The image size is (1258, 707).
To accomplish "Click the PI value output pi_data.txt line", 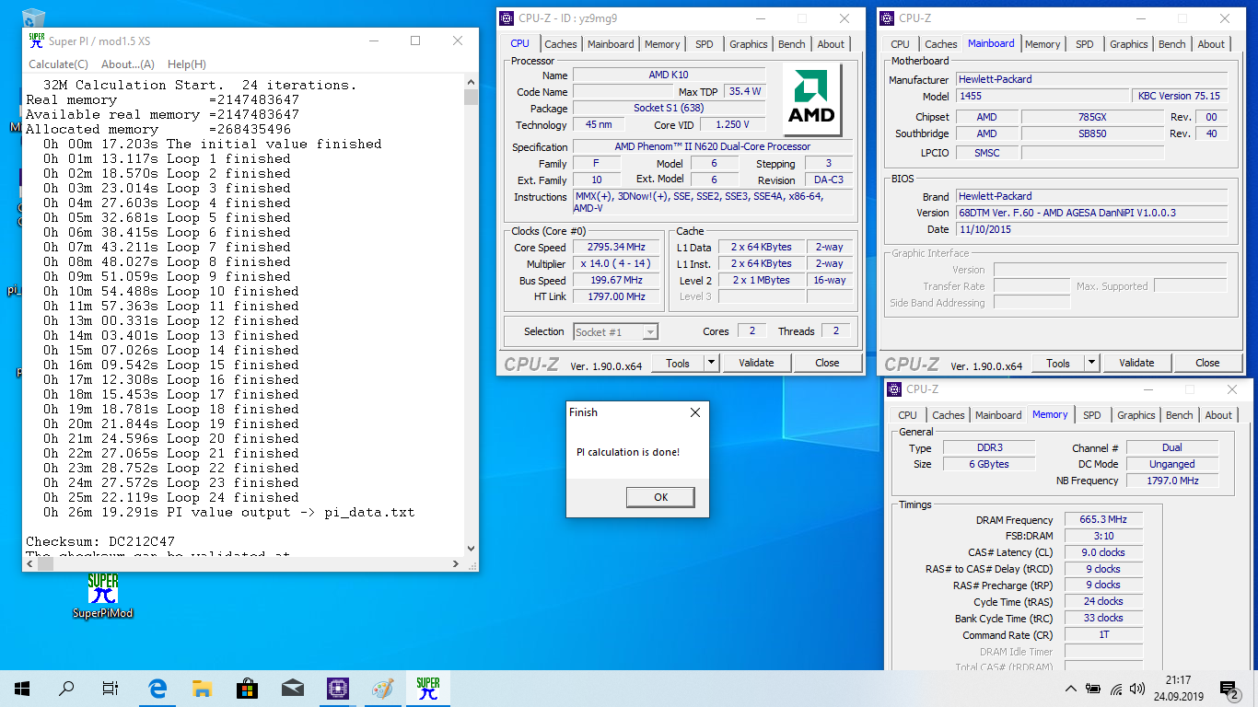I will coord(228,512).
